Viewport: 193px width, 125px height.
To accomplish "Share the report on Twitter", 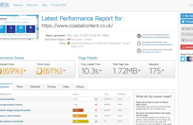I will pyautogui.click(x=183, y=59).
